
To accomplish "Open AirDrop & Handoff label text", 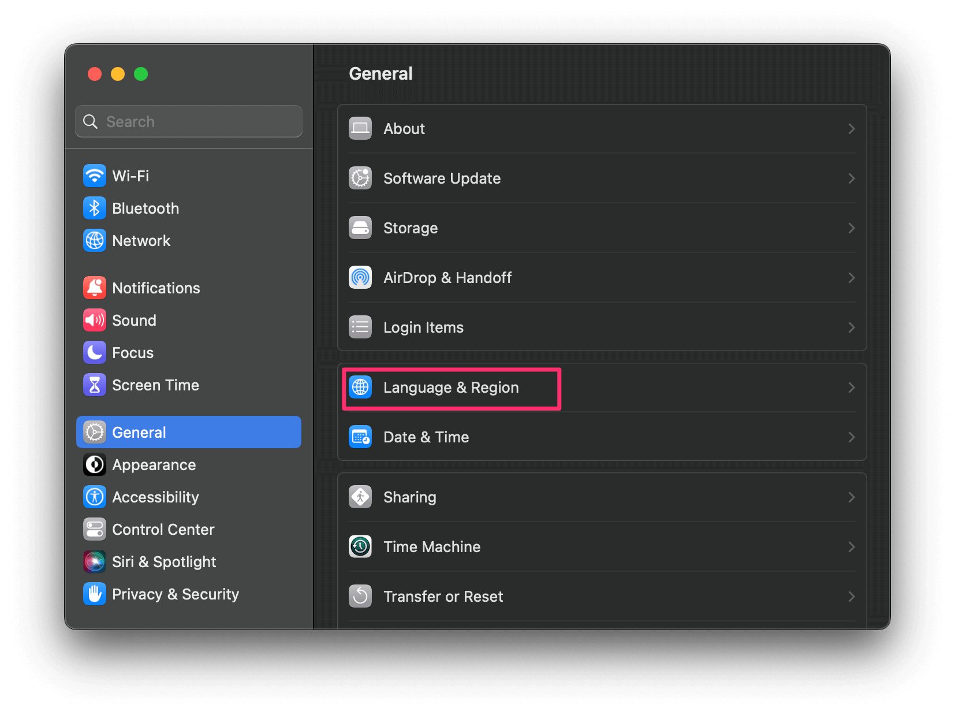I will 447,277.
